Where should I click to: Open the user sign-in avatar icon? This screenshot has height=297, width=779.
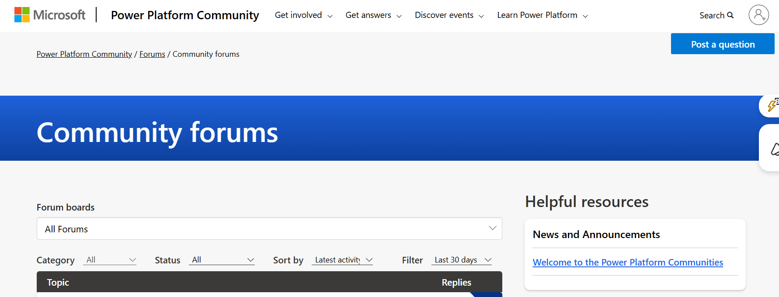(x=758, y=15)
